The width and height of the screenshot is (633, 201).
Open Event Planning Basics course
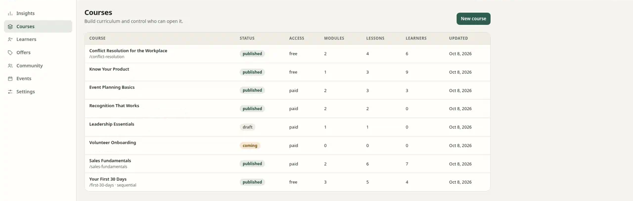[x=112, y=87]
